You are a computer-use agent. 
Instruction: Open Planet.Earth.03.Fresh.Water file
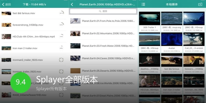coord(103,46)
